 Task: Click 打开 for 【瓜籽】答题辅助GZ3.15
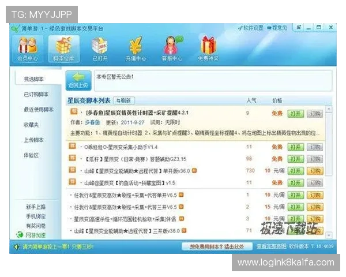click(x=296, y=159)
